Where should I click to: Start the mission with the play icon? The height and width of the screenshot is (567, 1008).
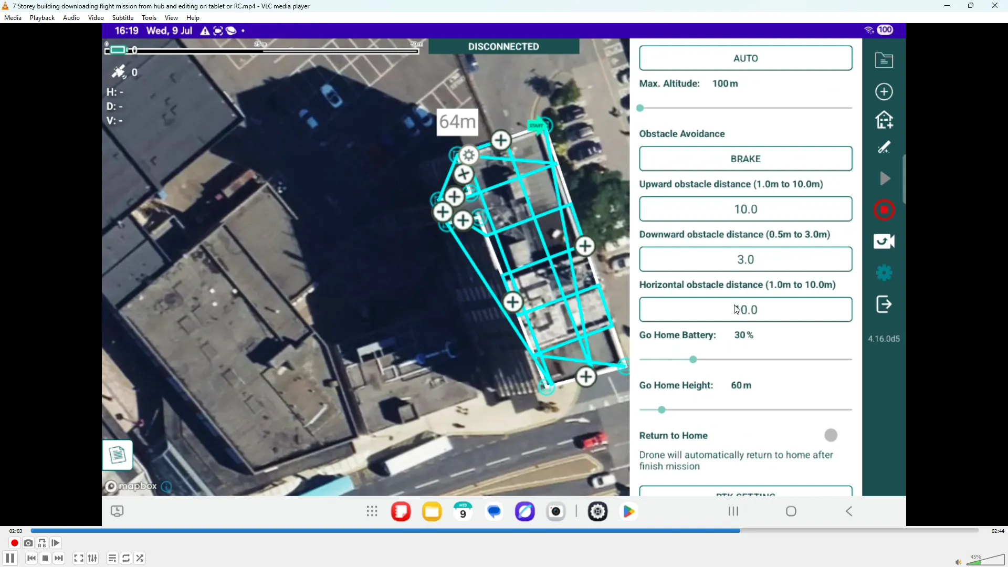[884, 178]
